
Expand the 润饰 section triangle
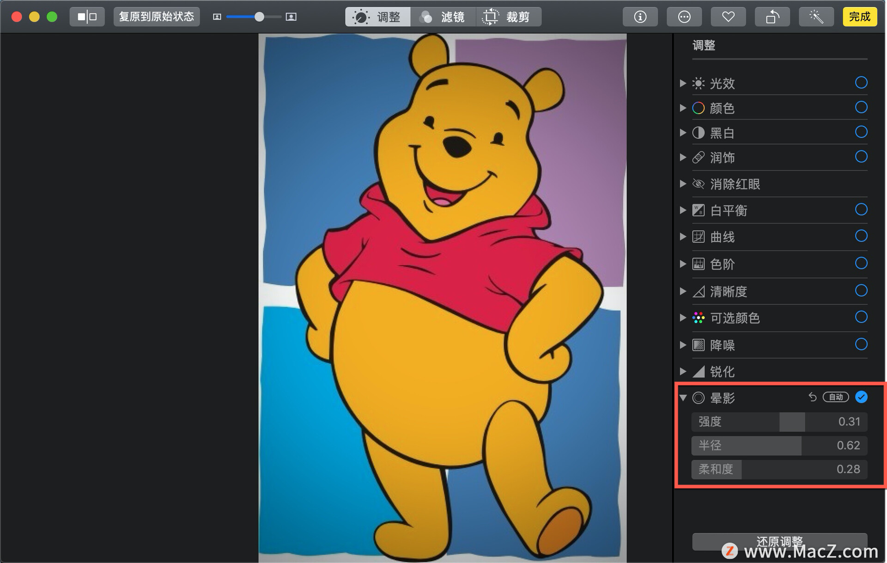coord(683,158)
